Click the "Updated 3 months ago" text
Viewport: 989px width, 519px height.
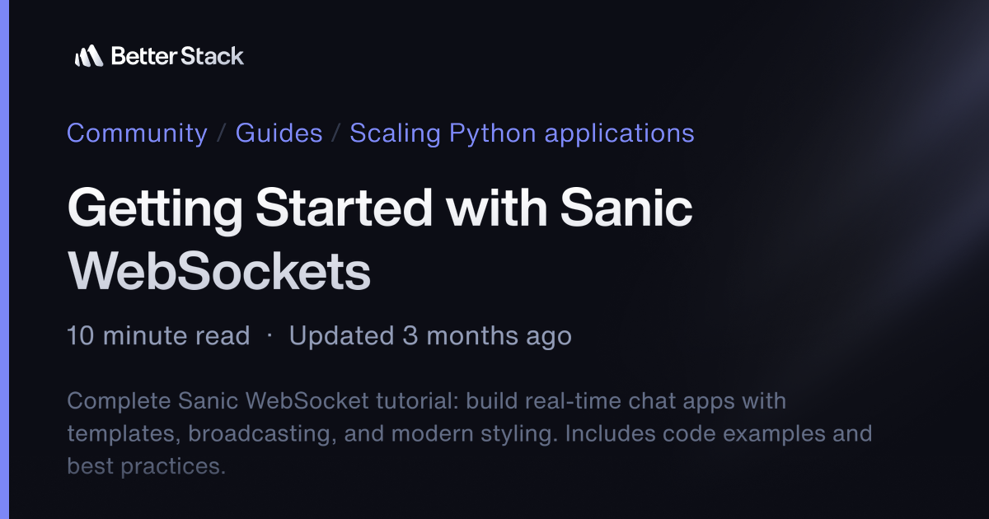[430, 336]
